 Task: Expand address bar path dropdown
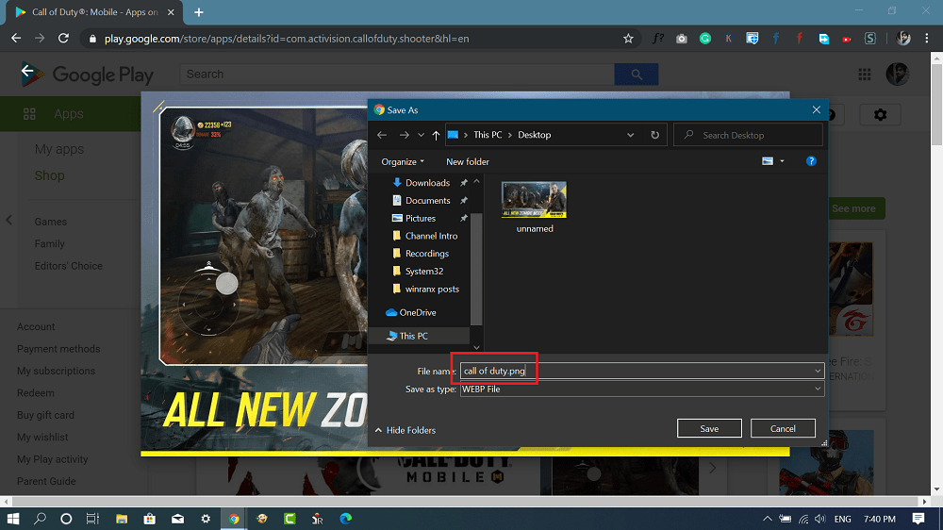pos(630,135)
